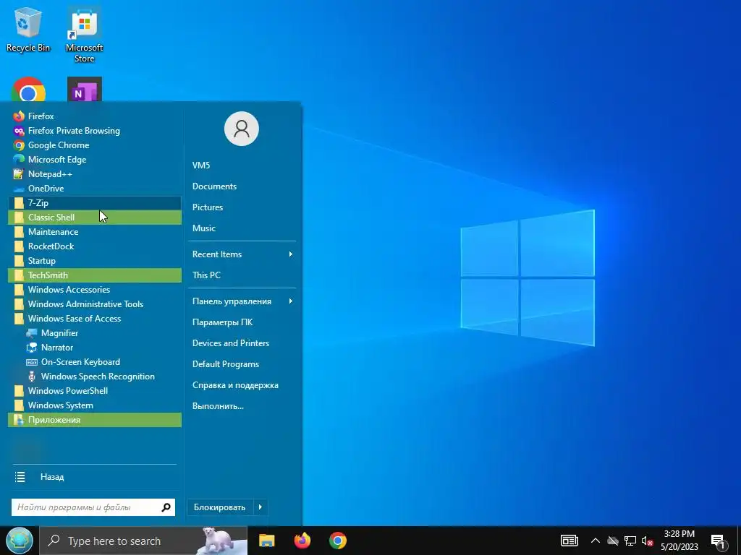Click the user account picture
The width and height of the screenshot is (741, 555).
tap(242, 129)
